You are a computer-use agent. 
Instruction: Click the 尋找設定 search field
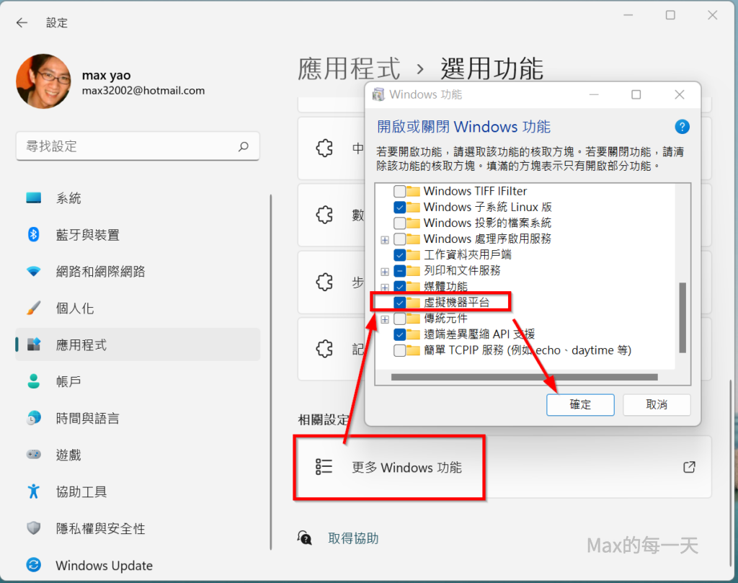[138, 146]
